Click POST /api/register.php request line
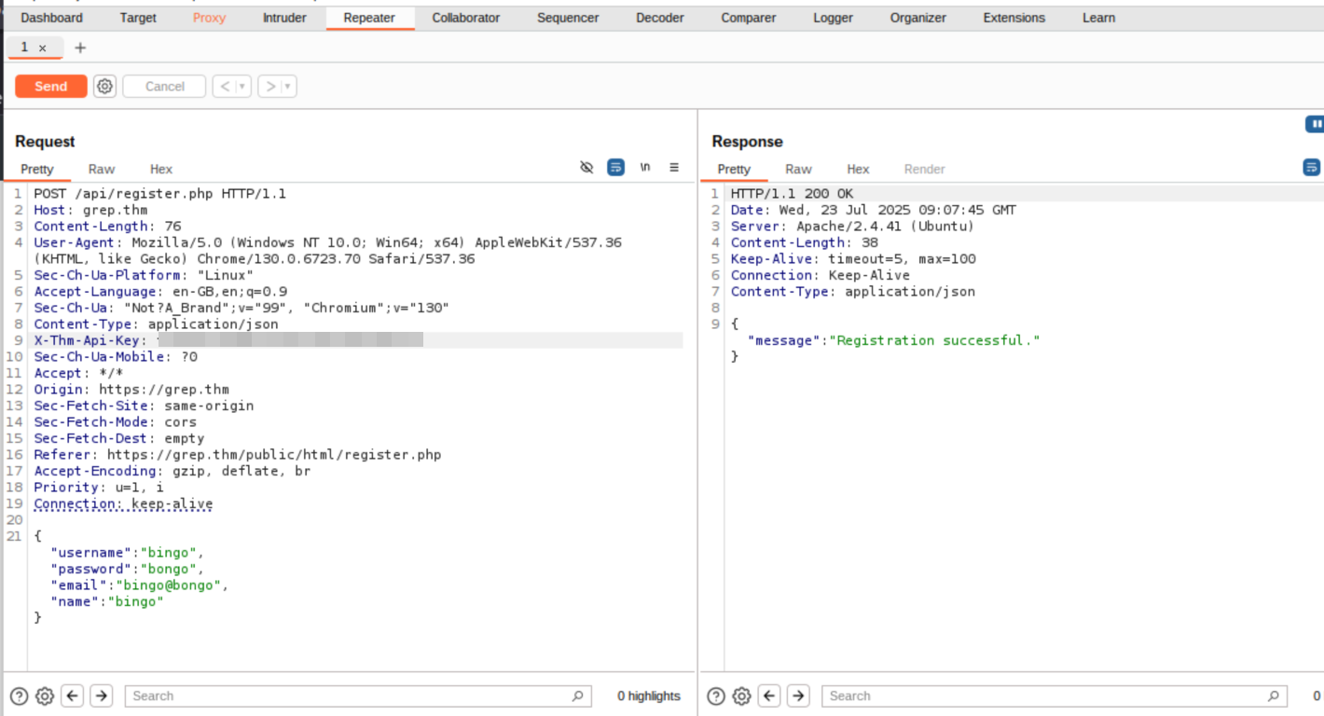 tap(160, 194)
